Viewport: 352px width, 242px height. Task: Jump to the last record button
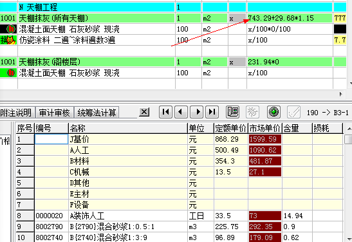click(x=212, y=112)
